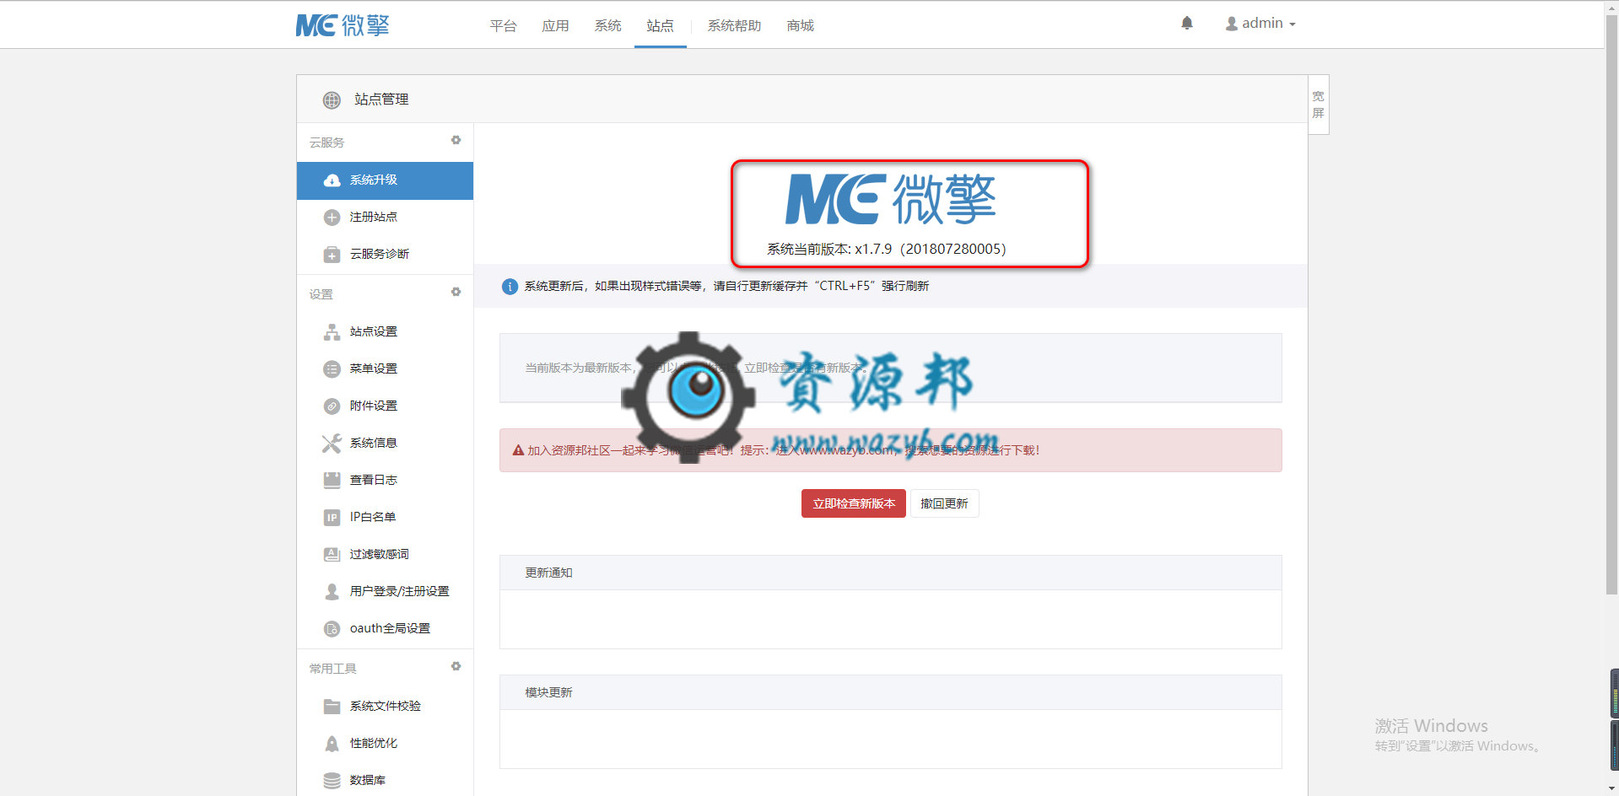This screenshot has height=796, width=1619.
Task: Open 注册站点 in the sidebar
Action: 385,218
